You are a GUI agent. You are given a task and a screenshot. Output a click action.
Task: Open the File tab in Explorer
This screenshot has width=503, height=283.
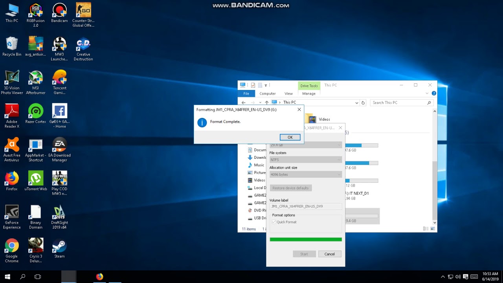tap(246, 94)
